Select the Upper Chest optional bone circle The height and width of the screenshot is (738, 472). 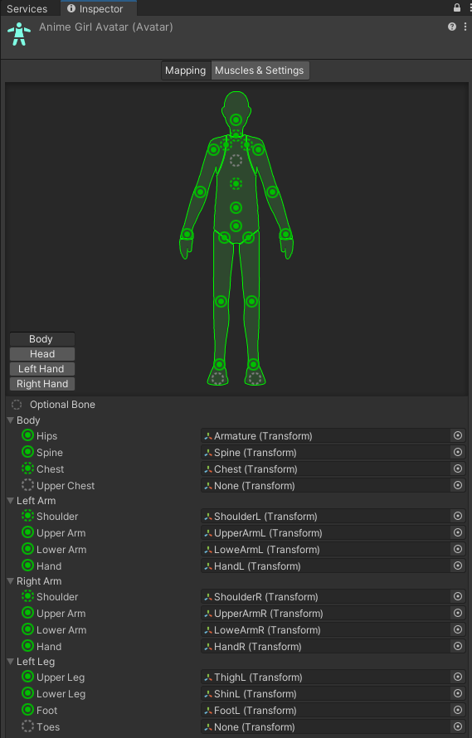tap(28, 485)
